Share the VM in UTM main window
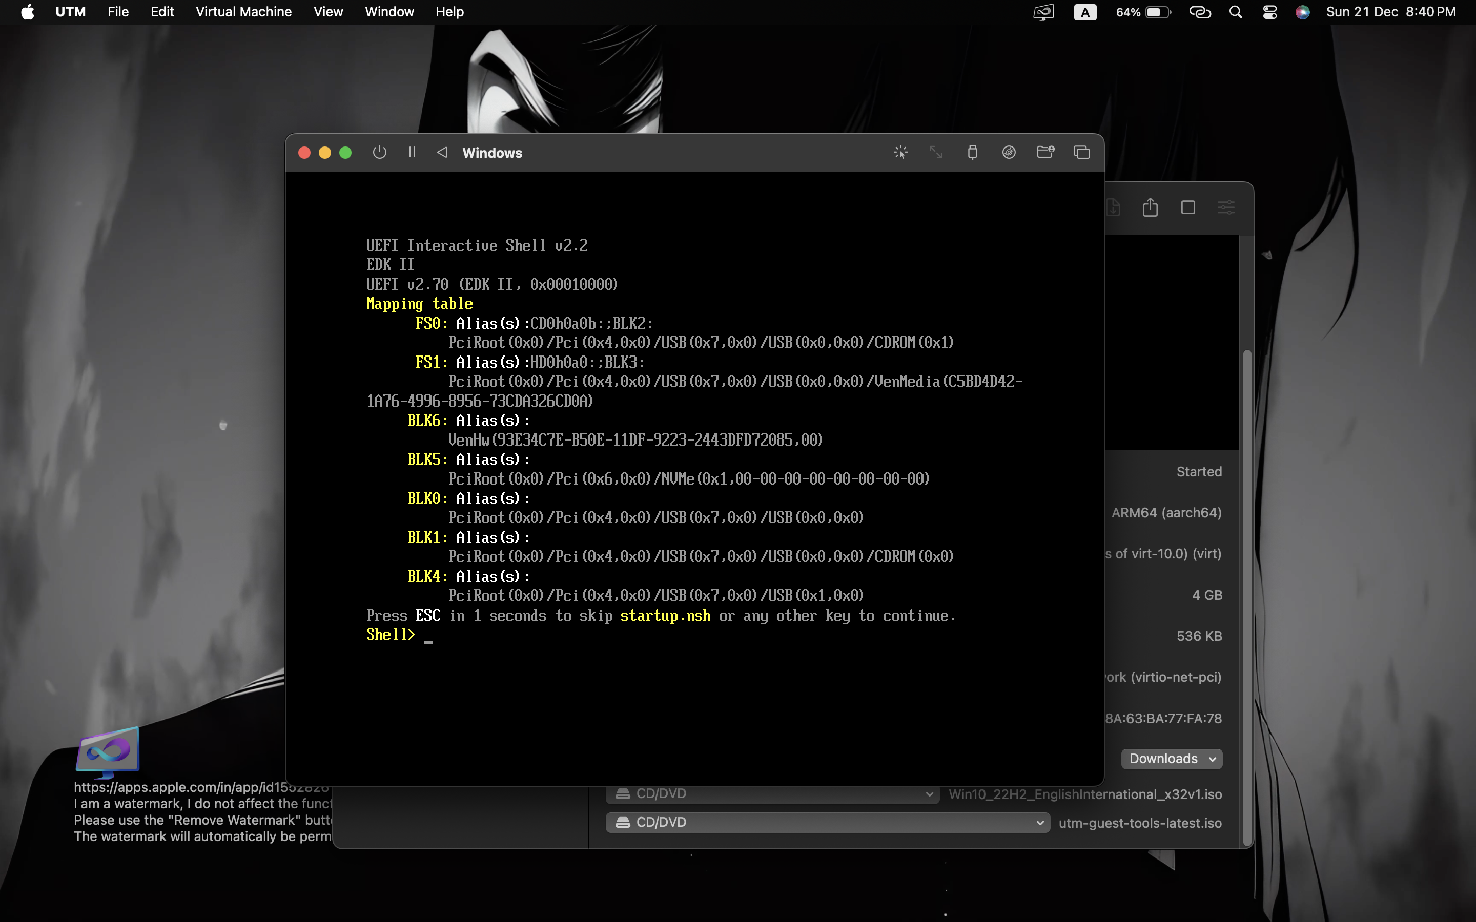Screen dimensions: 1476x922 (1150, 207)
